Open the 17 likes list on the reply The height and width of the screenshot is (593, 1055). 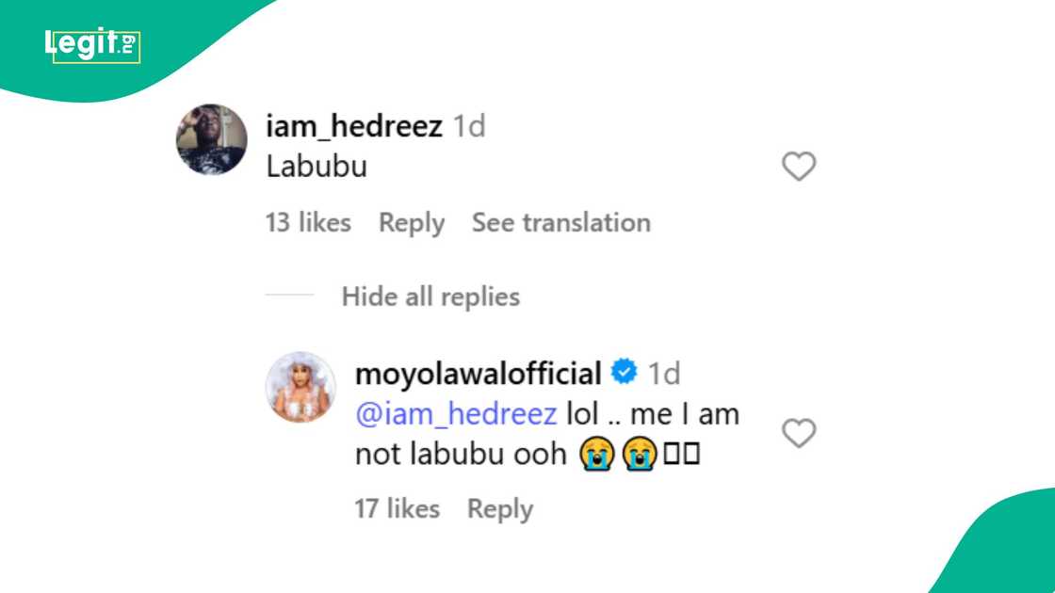tap(396, 508)
